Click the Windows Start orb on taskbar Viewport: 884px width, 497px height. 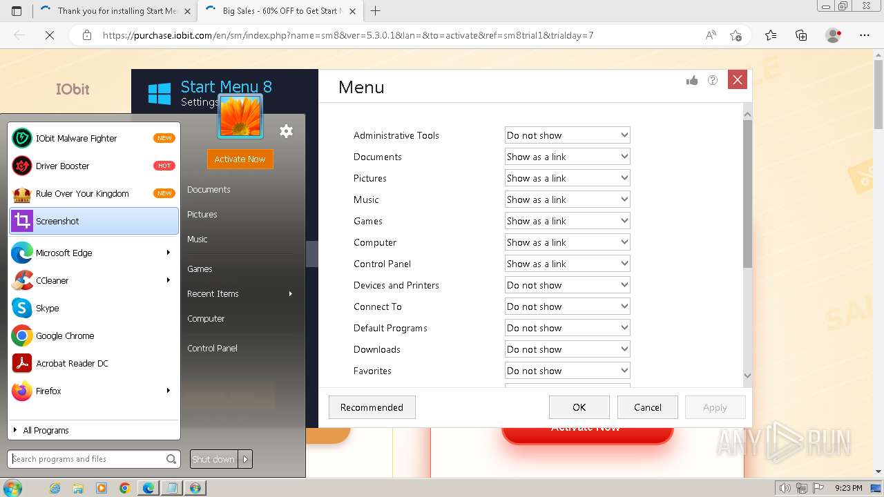12,488
